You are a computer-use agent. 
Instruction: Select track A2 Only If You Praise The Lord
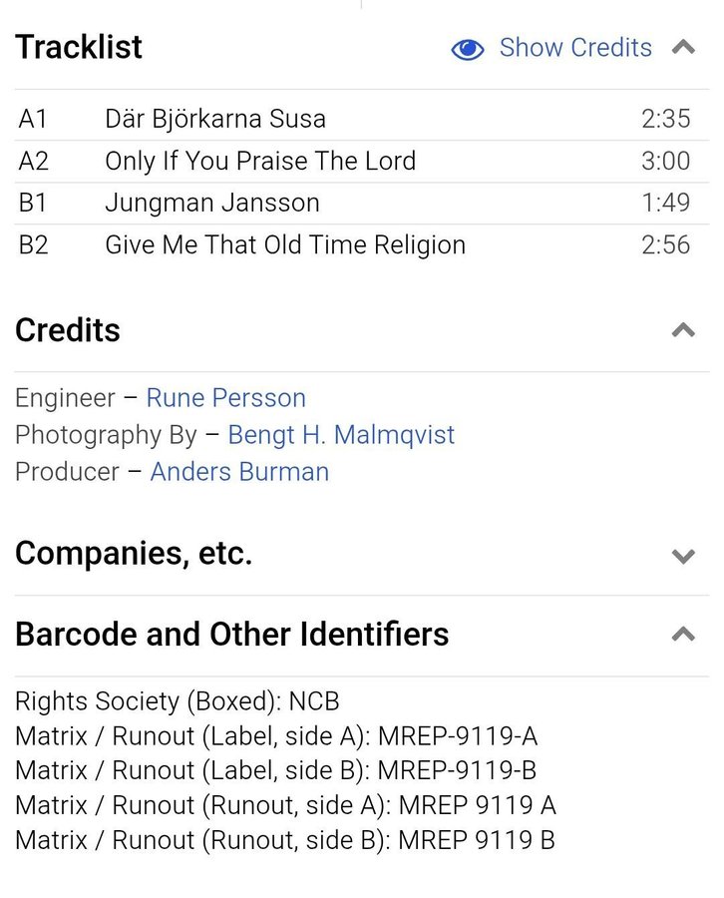point(260,161)
